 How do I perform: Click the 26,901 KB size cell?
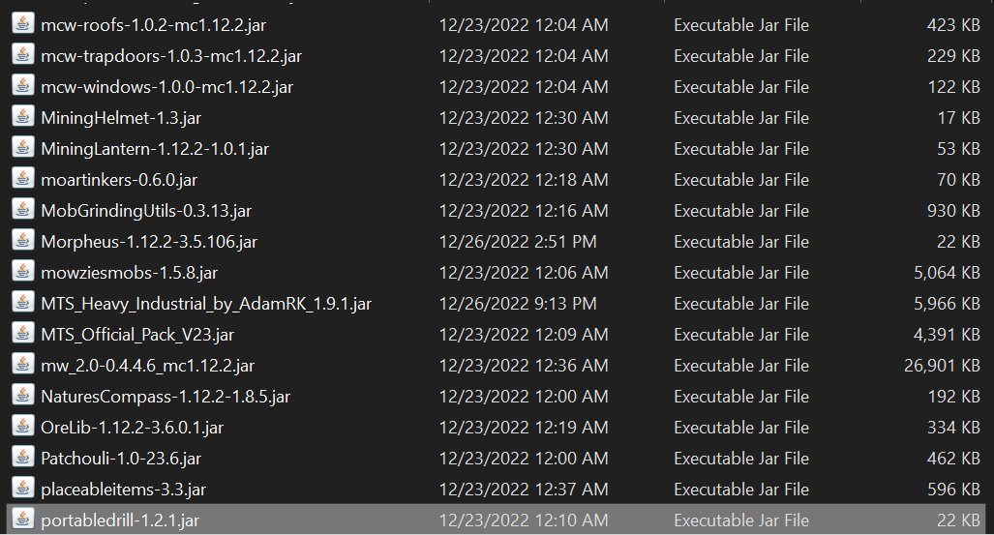[x=942, y=366]
